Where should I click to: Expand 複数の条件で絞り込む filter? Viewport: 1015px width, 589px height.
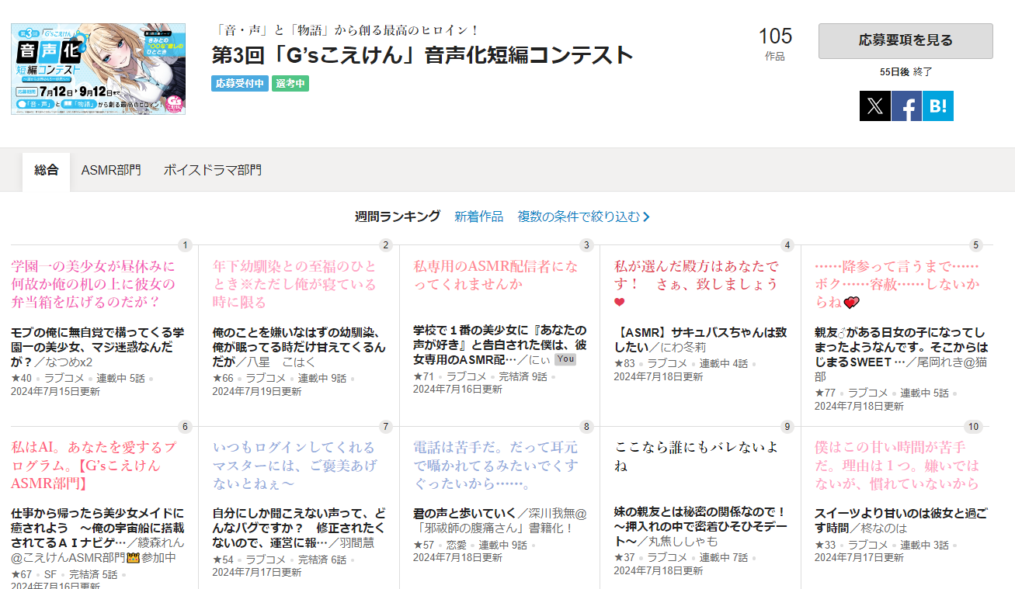click(583, 217)
